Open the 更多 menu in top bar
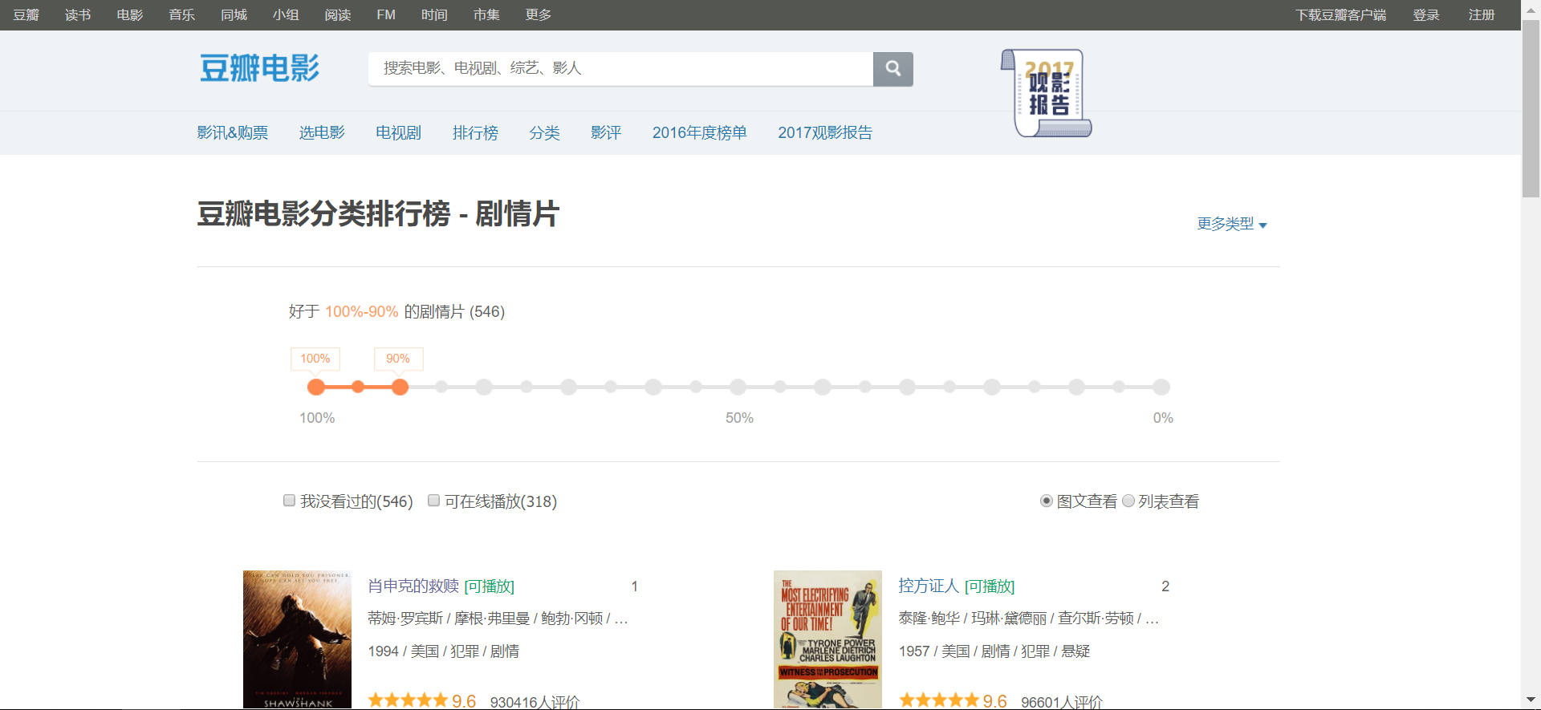 pos(539,14)
